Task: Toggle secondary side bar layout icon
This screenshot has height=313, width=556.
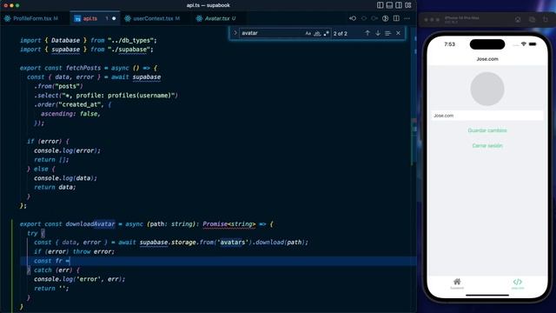Action: click(x=399, y=5)
